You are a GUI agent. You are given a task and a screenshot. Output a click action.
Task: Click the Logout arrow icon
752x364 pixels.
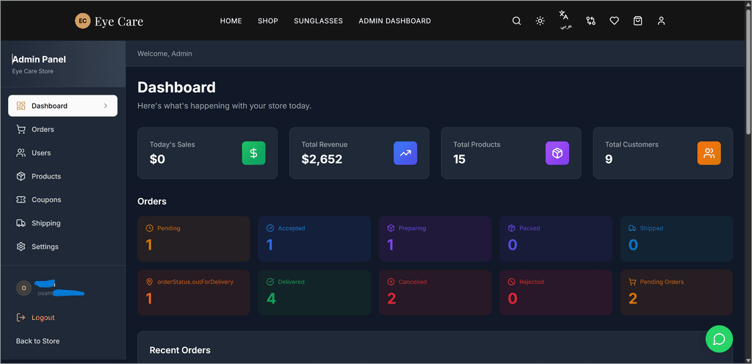coord(21,318)
